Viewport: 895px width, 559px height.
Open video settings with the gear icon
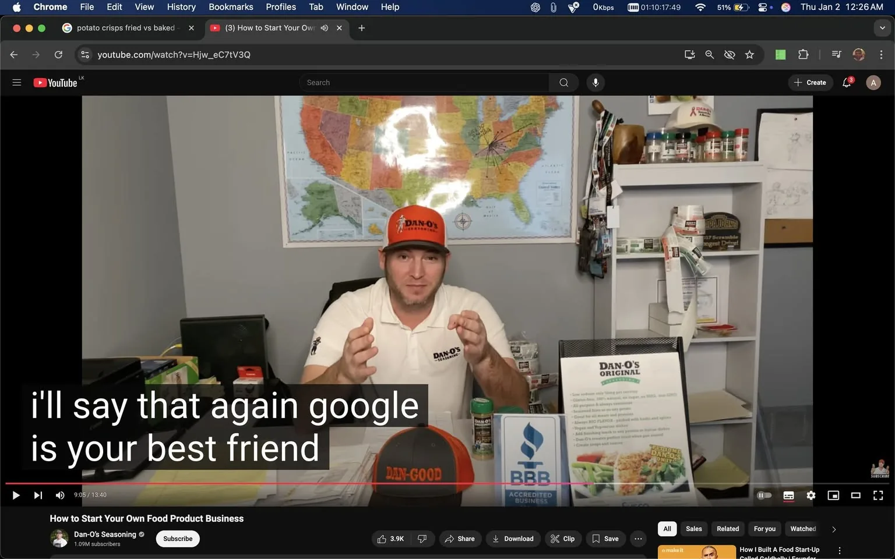(811, 495)
